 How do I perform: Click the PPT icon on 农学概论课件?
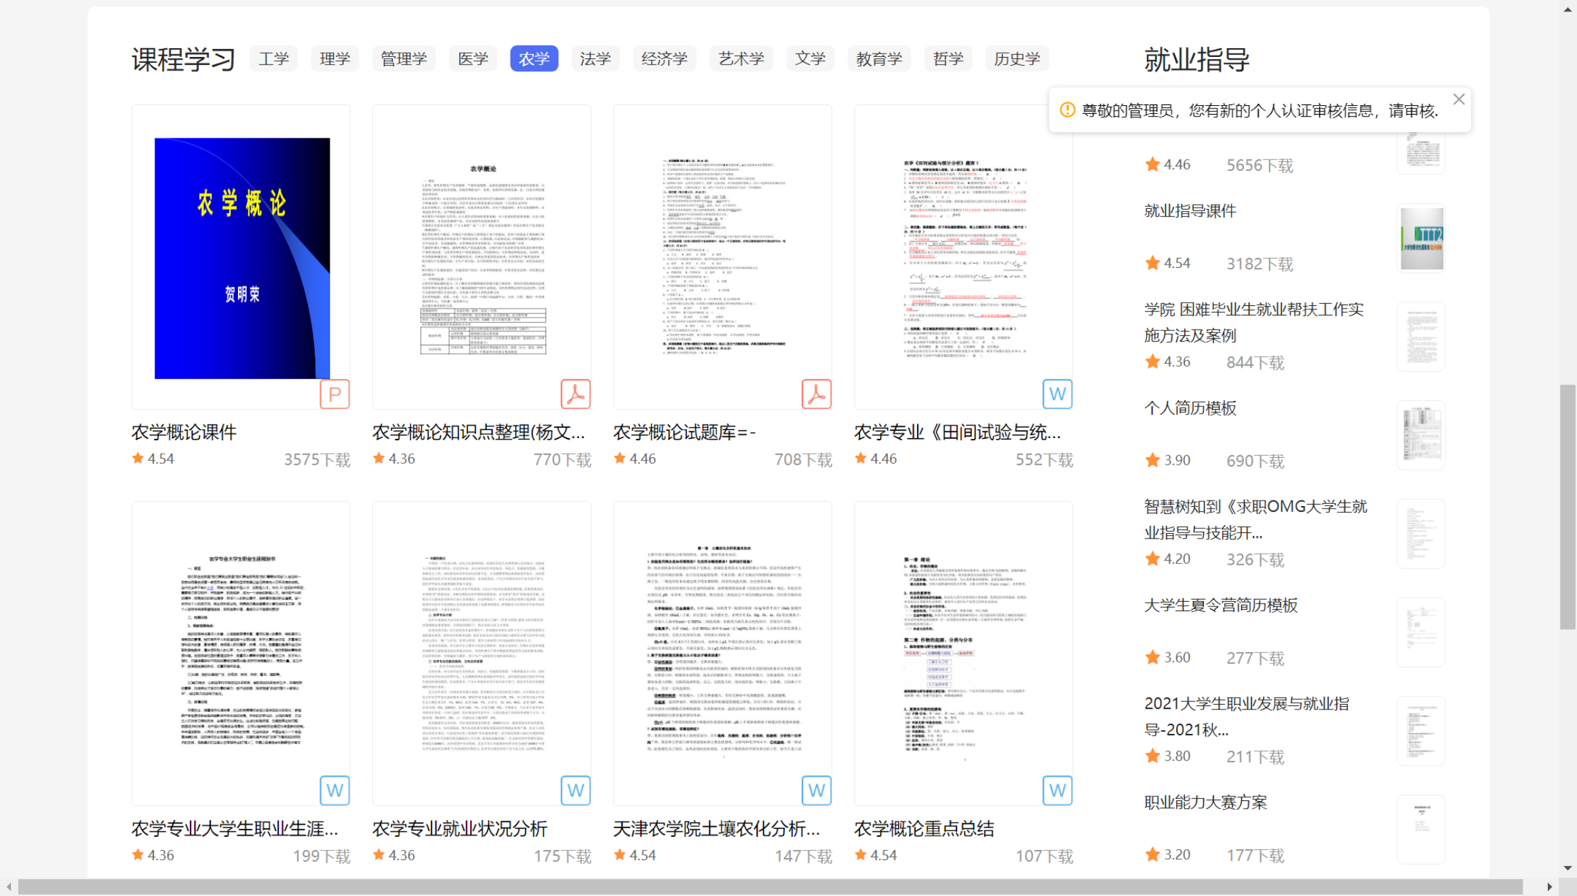coord(334,394)
